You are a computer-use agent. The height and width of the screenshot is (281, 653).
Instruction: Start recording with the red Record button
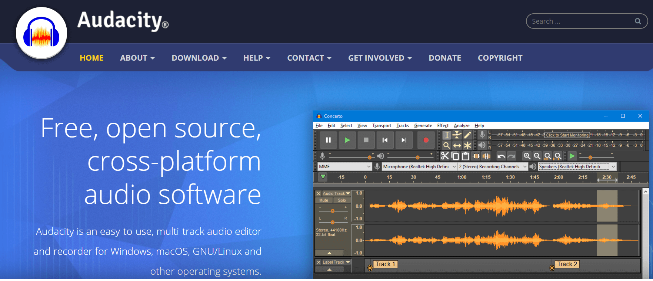coord(426,140)
